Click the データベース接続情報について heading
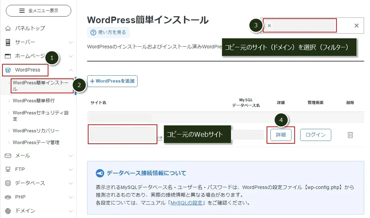Viewport: 370px width, 218px height. click(x=146, y=173)
